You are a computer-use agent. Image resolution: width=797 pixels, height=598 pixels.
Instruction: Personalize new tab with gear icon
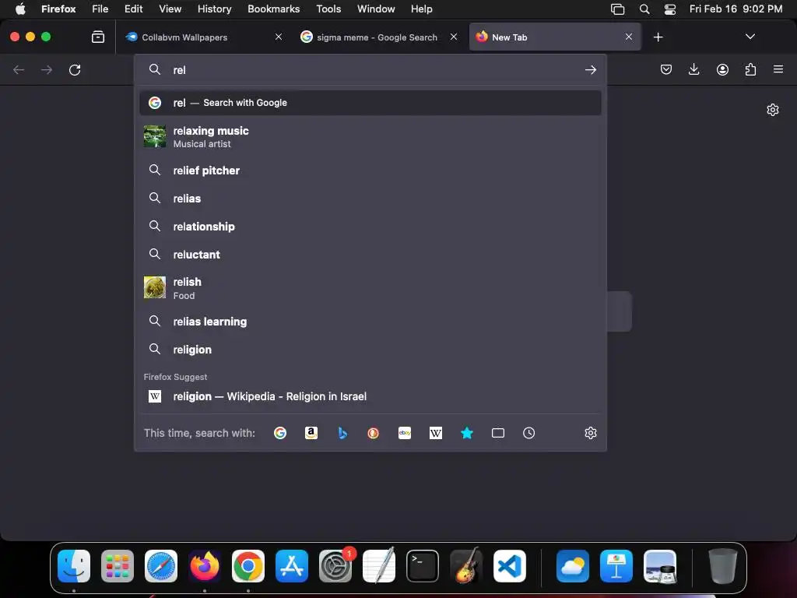[773, 110]
